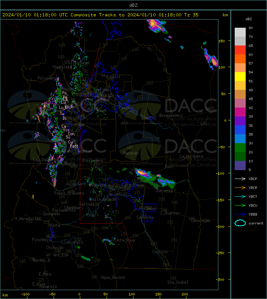Click the white 'Po' station label
The image size is (267, 299).
point(65,93)
